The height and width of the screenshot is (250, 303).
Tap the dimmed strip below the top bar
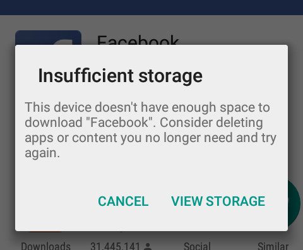151,22
